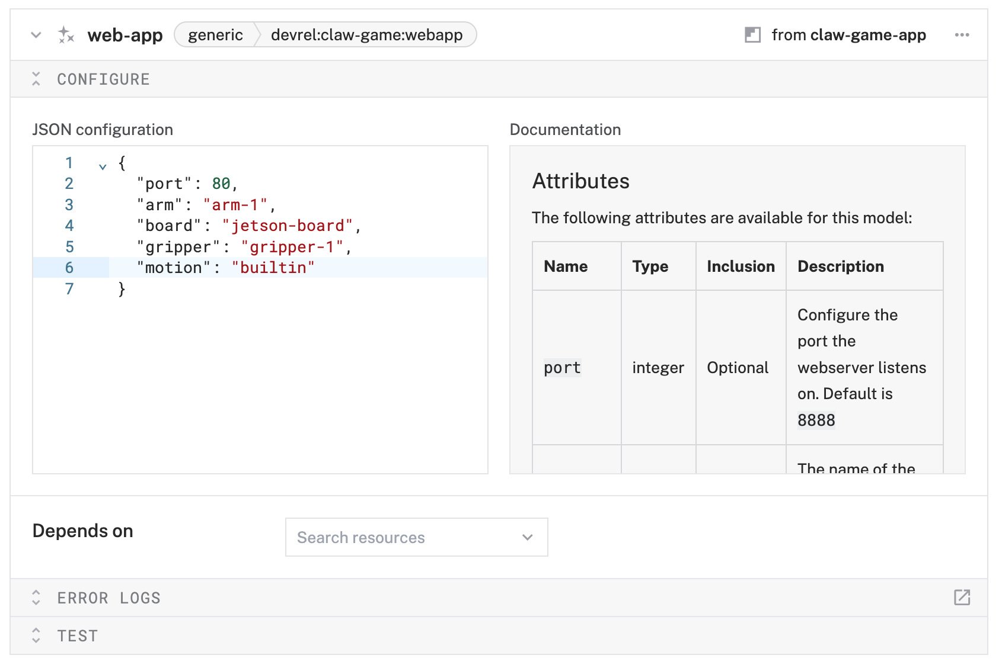Click the Search resources dropdown arrow
The height and width of the screenshot is (668, 1002).
(527, 537)
